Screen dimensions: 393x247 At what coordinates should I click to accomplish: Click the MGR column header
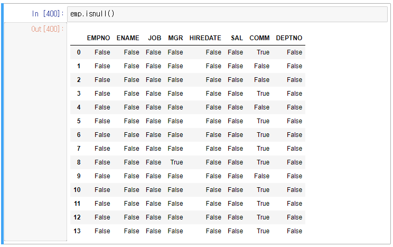[175, 38]
